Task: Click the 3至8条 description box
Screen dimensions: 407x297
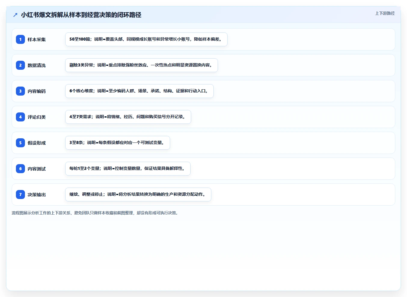Action: pyautogui.click(x=118, y=143)
